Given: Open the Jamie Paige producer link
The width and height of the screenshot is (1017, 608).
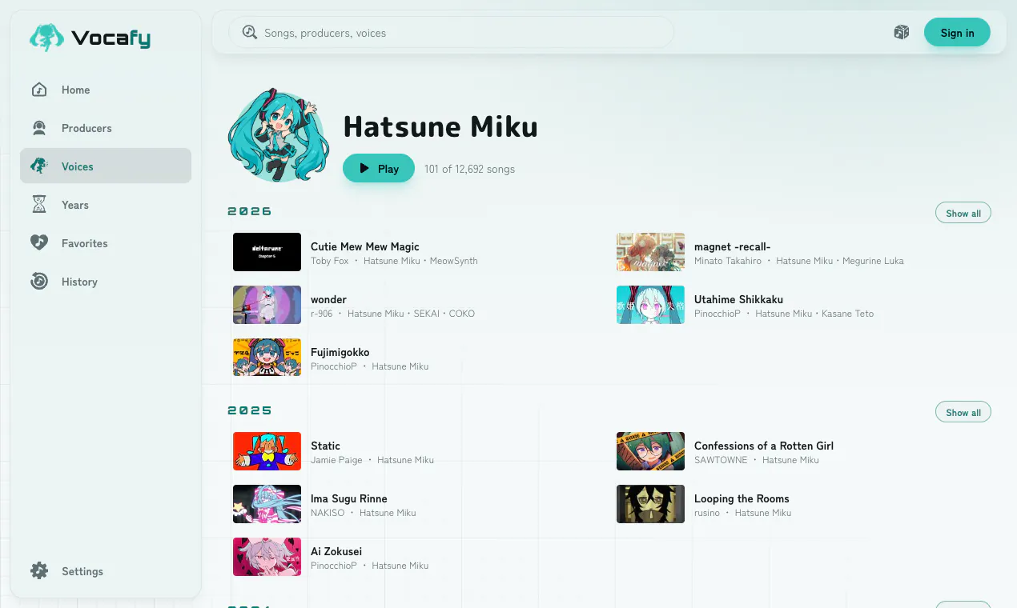Looking at the screenshot, I should [x=336, y=460].
